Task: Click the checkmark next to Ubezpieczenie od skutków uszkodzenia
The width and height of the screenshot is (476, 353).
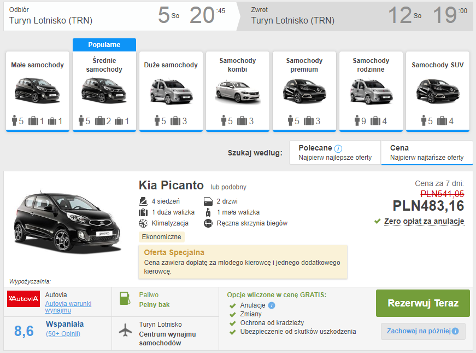Action: pyautogui.click(x=233, y=332)
